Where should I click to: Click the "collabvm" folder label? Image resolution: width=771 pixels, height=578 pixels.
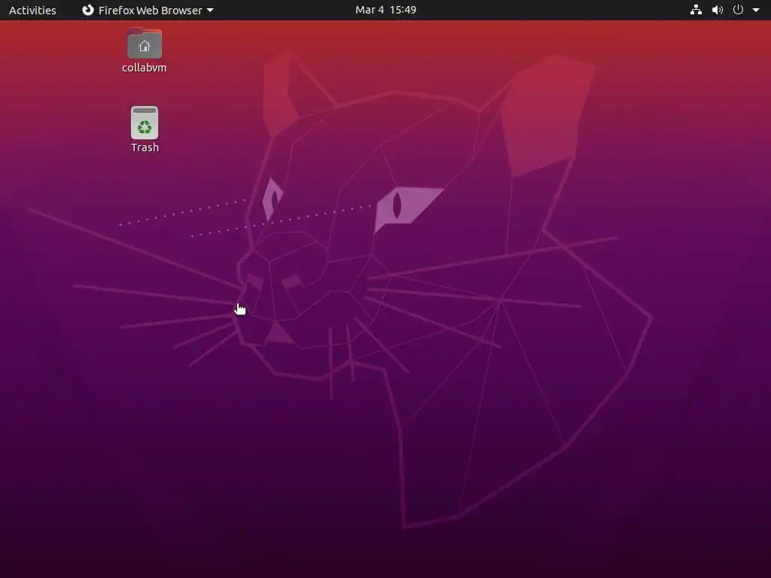coord(145,68)
